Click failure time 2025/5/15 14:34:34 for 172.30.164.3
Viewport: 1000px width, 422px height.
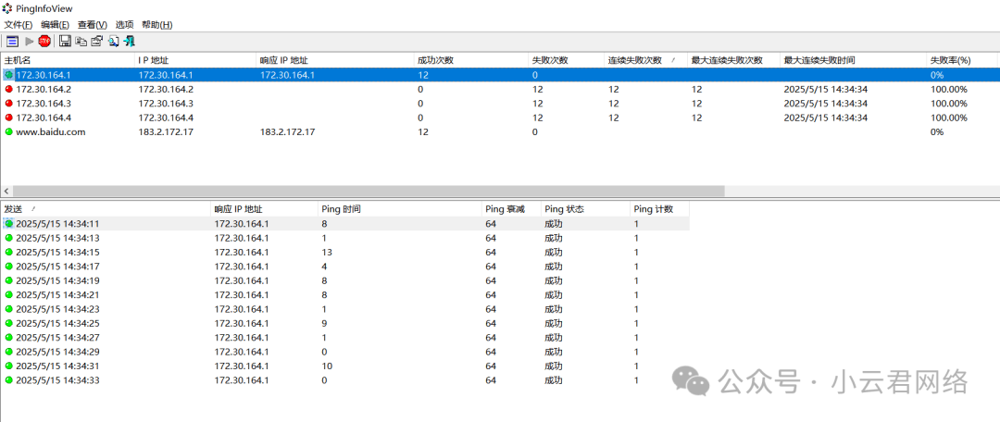coord(825,104)
